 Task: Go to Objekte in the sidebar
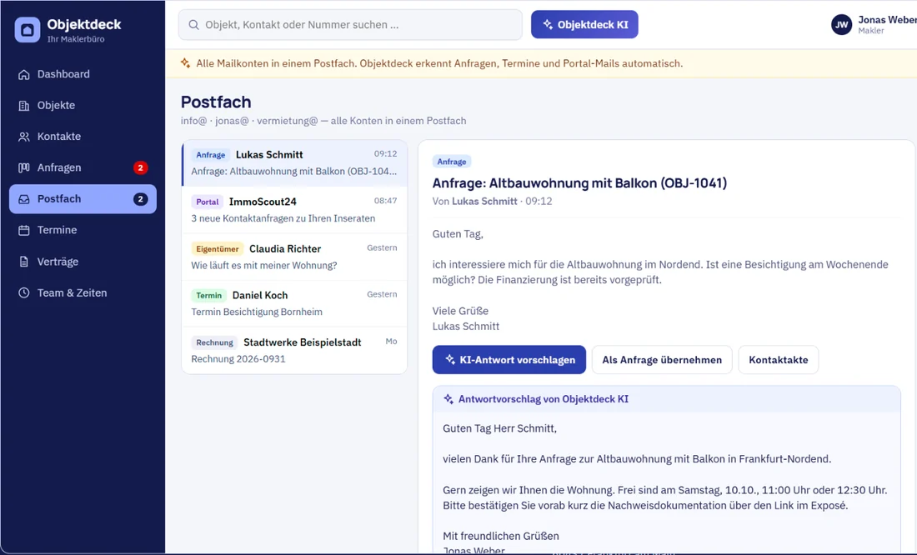point(83,105)
